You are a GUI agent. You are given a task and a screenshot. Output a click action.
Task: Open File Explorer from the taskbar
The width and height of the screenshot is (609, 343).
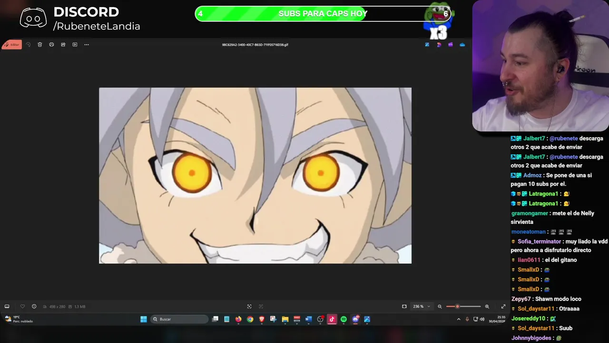coord(285,319)
